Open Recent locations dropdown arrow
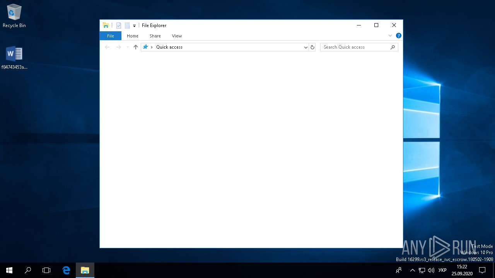This screenshot has width=495, height=278. click(x=128, y=47)
